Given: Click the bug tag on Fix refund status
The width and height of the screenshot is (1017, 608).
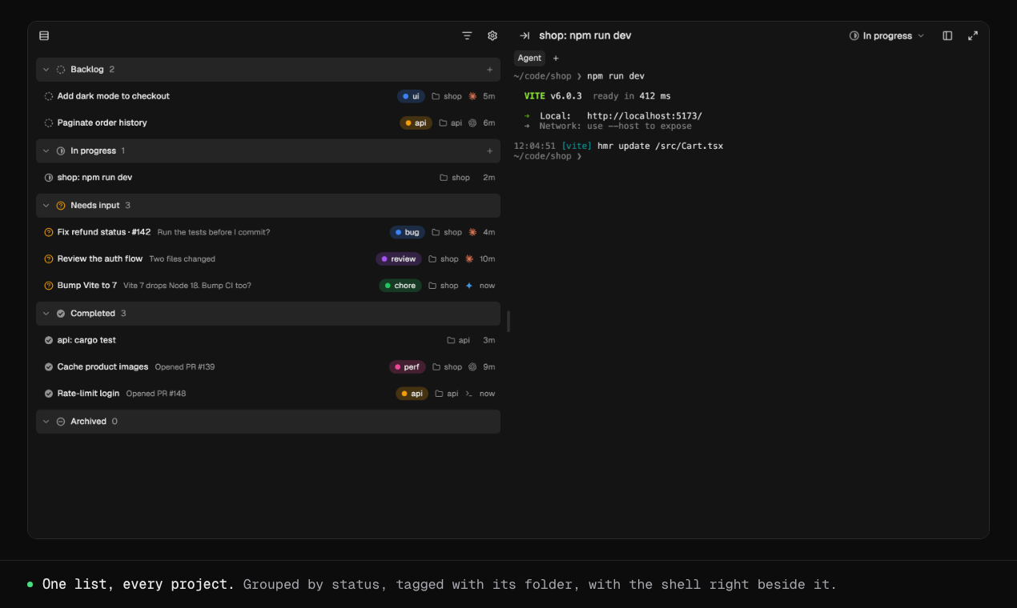Looking at the screenshot, I should pyautogui.click(x=408, y=232).
